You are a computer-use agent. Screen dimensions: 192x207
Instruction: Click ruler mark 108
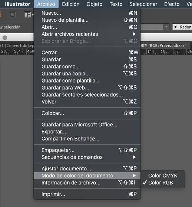coord(164,51)
